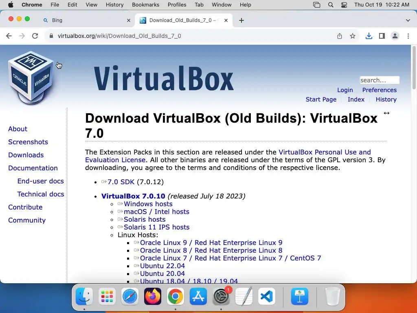Open a new tab with the plus button
Image resolution: width=417 pixels, height=313 pixels.
tap(241, 20)
